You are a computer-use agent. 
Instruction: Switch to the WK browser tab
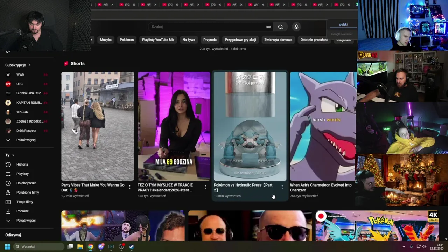256,5
